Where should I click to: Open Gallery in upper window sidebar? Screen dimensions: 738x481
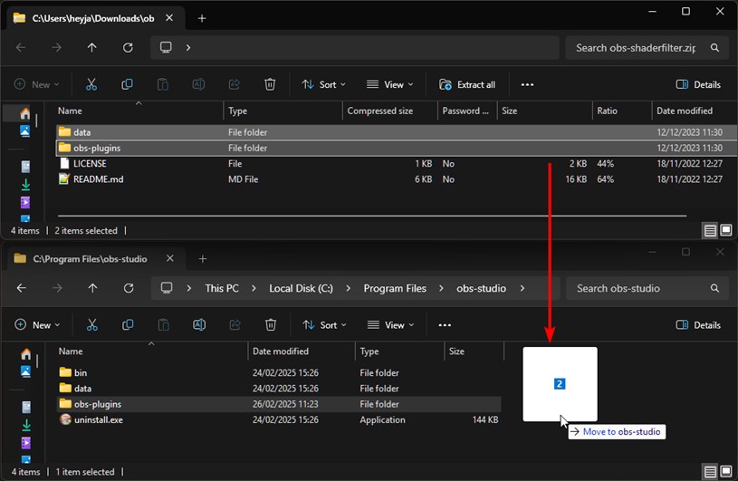(x=25, y=130)
